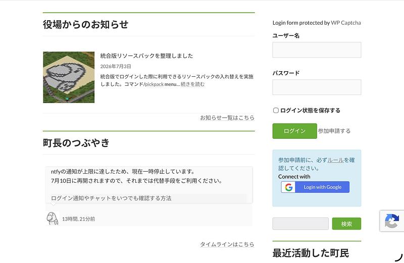
Task: Click the Google G logo icon
Action: point(288,187)
